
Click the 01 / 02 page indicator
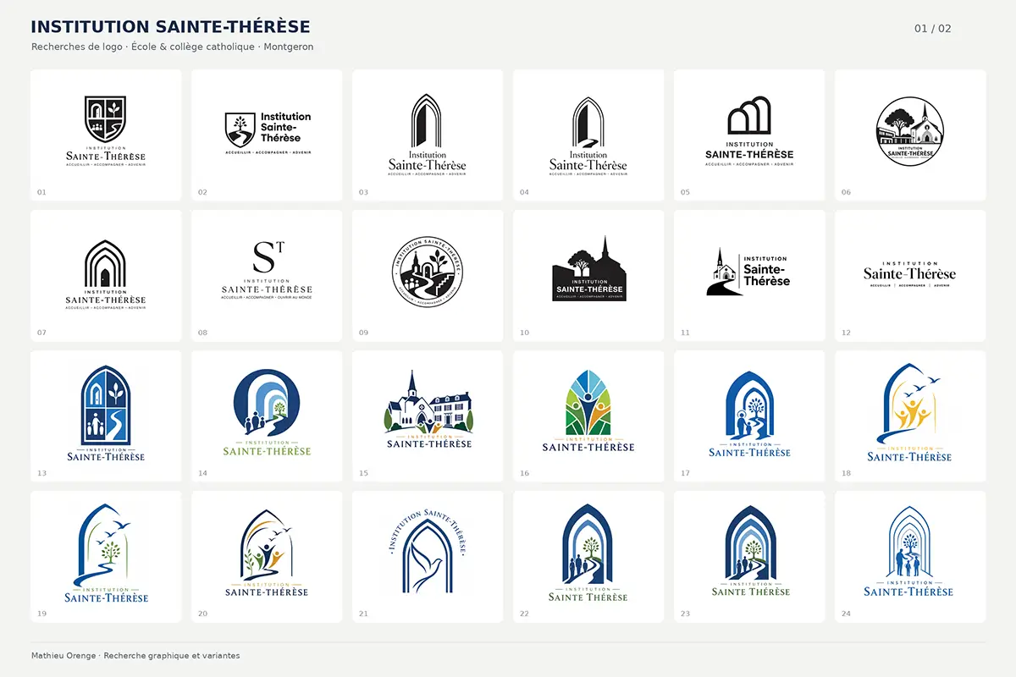933,29
